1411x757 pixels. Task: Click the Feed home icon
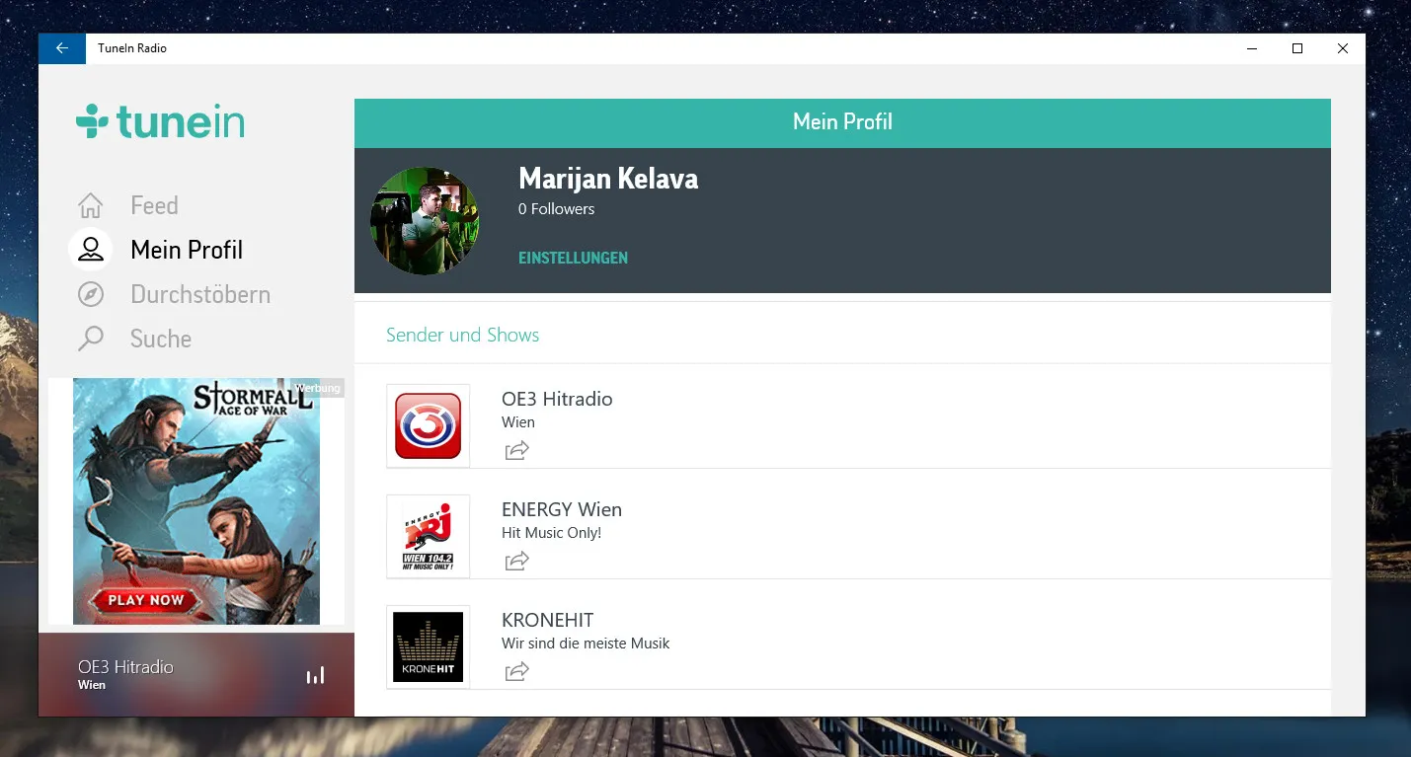(90, 205)
